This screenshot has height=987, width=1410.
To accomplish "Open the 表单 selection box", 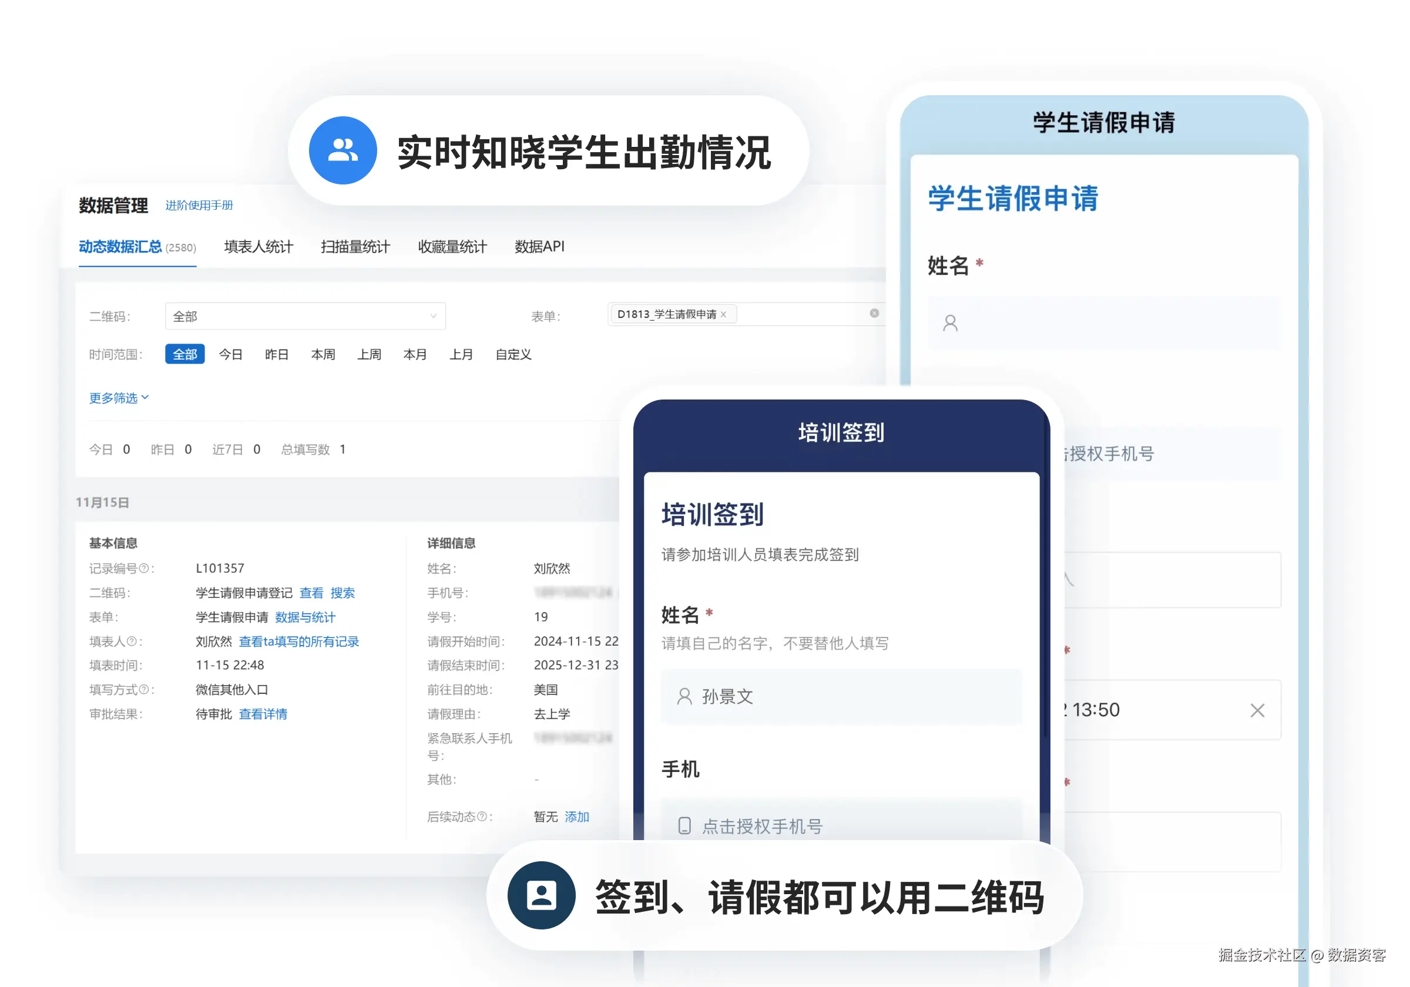I will click(798, 314).
